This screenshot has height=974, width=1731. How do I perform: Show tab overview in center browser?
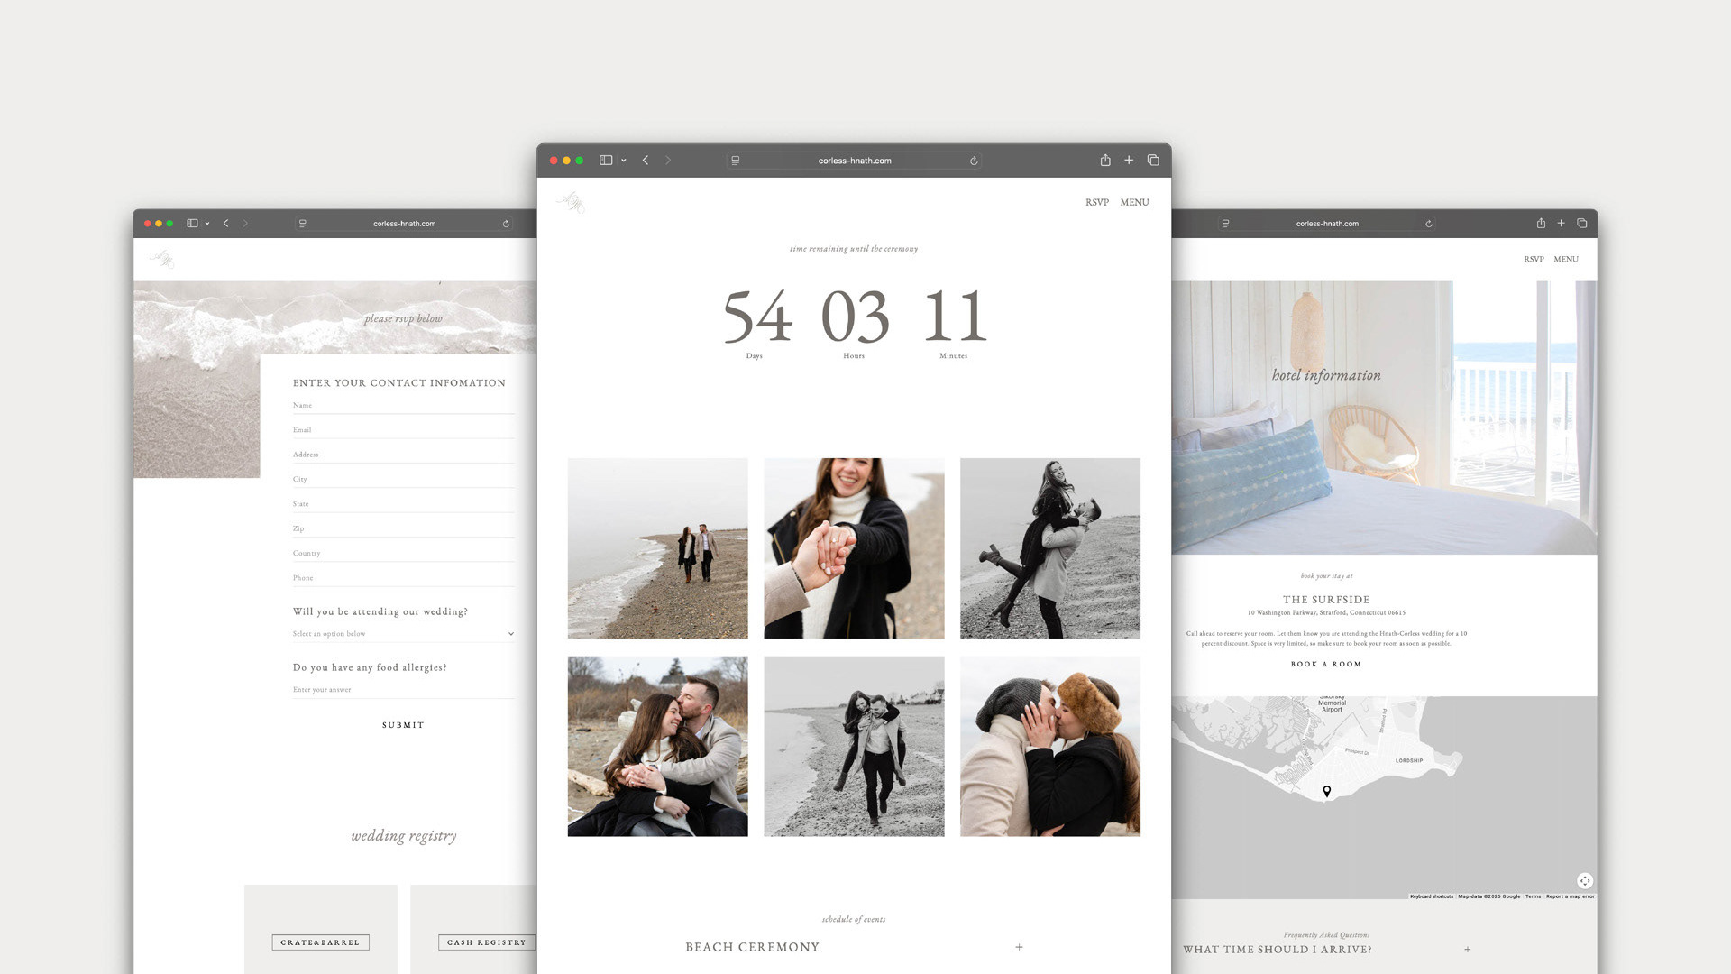tap(1153, 161)
